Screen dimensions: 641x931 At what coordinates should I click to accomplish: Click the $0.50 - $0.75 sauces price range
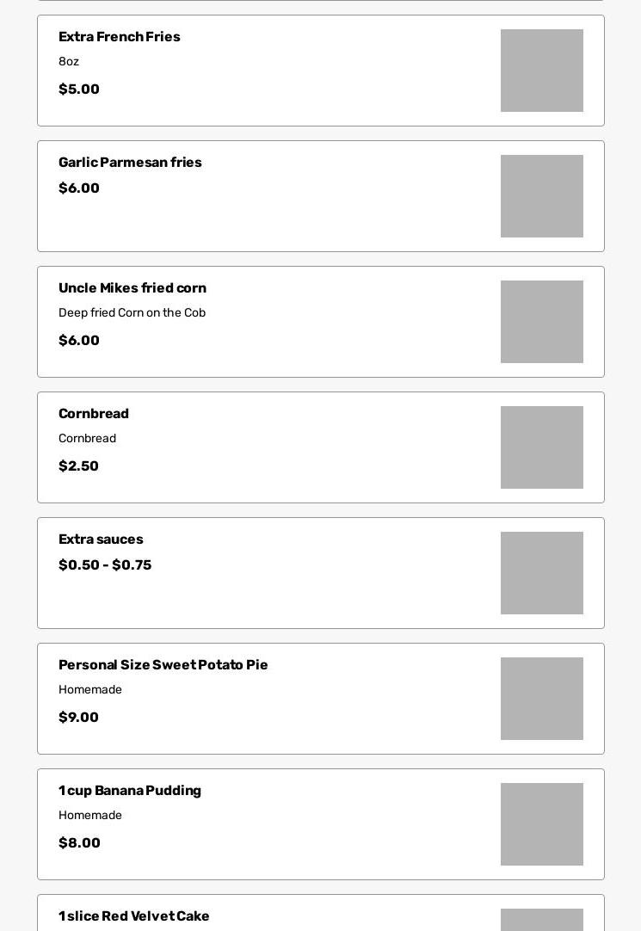click(105, 565)
